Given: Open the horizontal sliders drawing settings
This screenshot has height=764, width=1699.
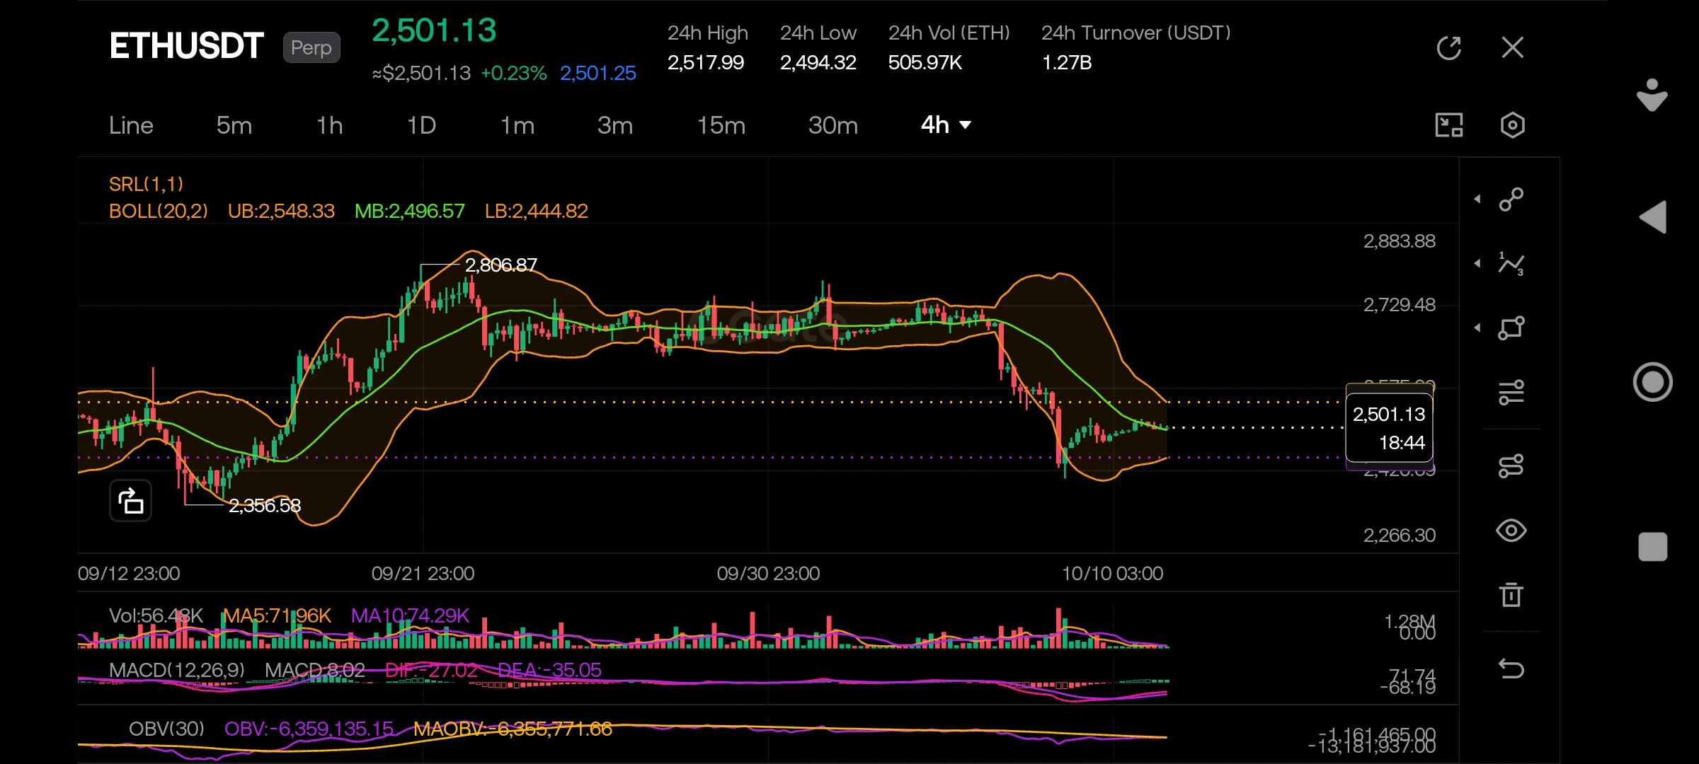Looking at the screenshot, I should (x=1511, y=393).
